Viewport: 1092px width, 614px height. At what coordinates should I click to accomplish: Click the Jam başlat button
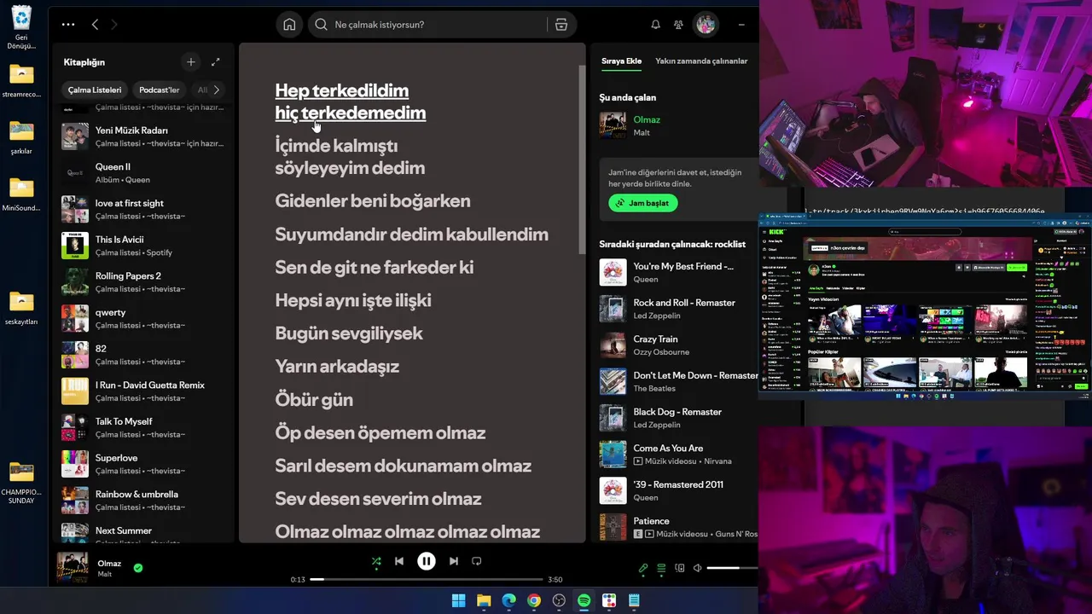tap(643, 203)
